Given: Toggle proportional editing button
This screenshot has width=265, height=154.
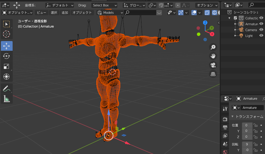Looking at the screenshot, I should coord(178,5).
